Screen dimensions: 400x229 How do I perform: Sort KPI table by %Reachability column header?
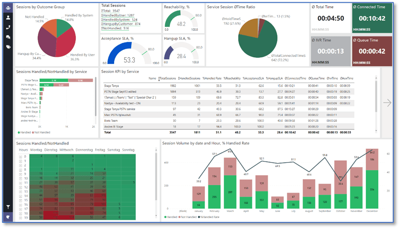tap(232, 78)
